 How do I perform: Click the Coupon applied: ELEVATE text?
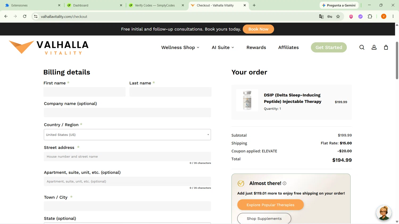tap(254, 151)
